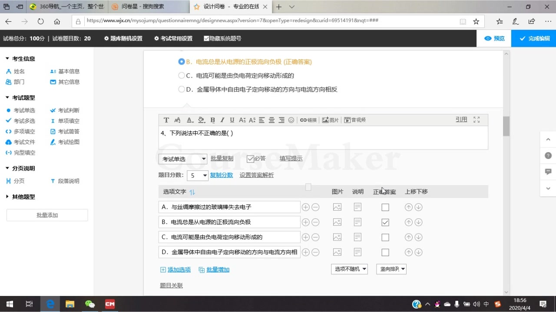
Task: Collapse the 分页说明 section
Action: tap(7, 169)
